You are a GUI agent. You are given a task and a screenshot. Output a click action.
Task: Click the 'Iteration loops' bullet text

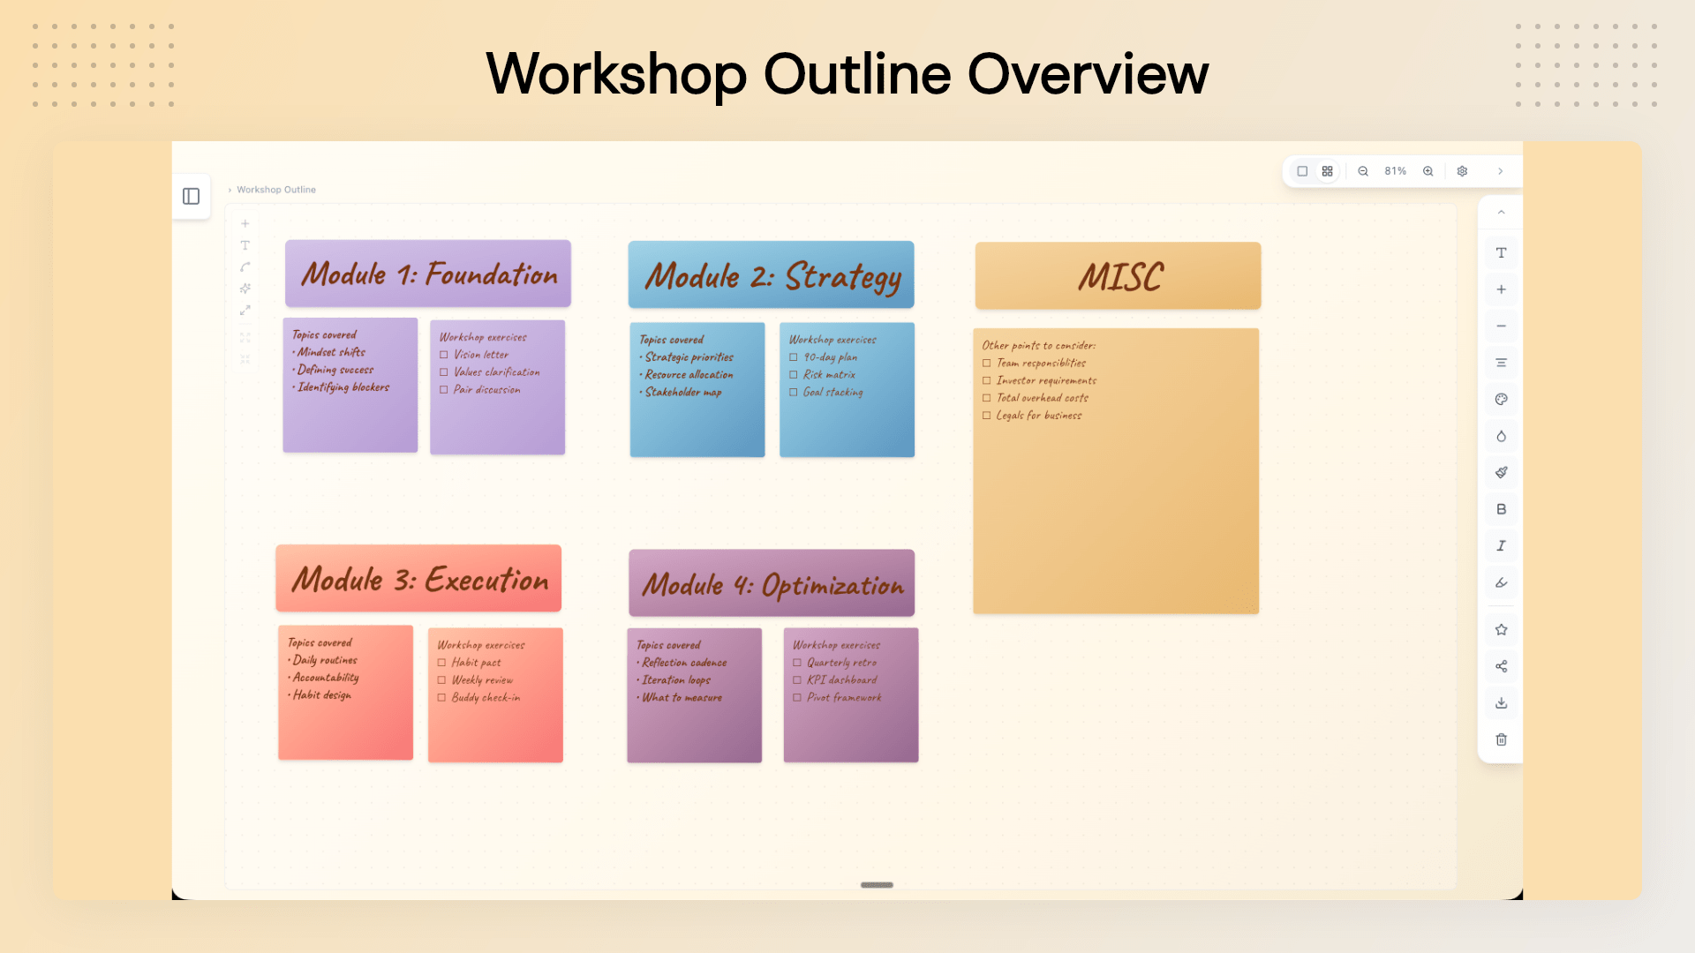pyautogui.click(x=676, y=680)
